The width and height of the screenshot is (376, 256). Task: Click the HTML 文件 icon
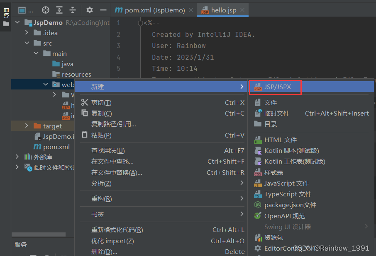click(258, 140)
